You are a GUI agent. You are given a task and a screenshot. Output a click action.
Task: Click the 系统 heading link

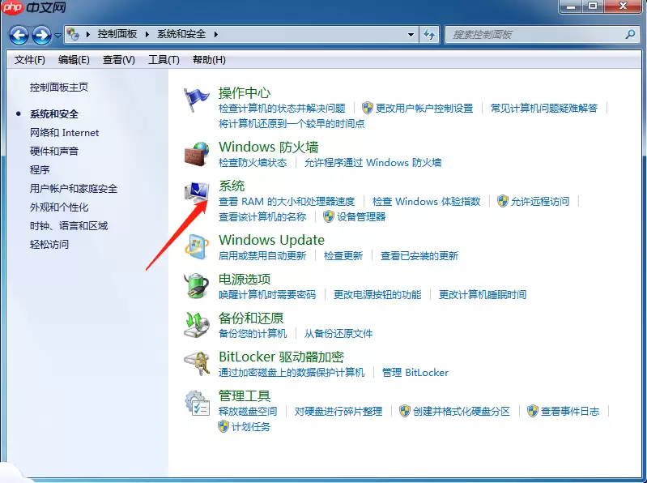tap(232, 186)
